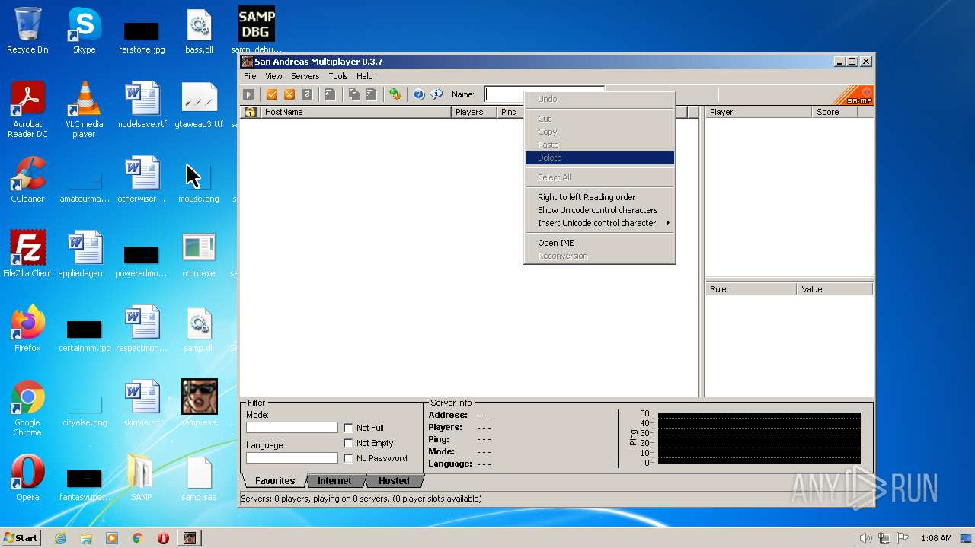
Task: Click the SA-MP logo in the toolbar corner
Action: coord(853,95)
